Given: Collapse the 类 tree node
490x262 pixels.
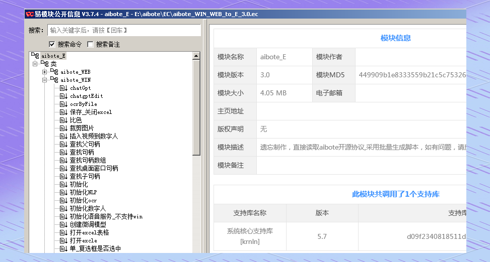Looking at the screenshot, I should (35, 64).
